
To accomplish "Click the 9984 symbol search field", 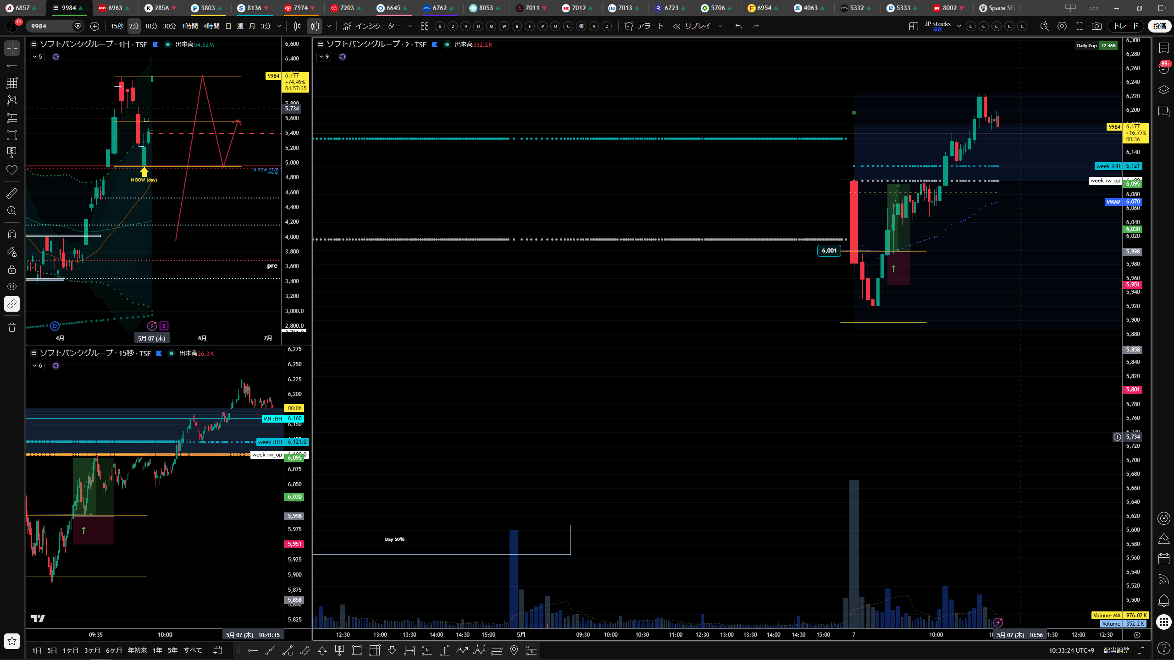I will [x=50, y=26].
